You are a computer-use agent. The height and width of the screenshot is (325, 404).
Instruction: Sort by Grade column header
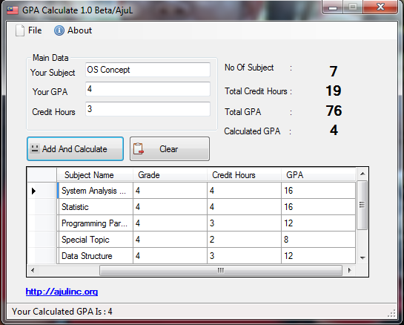(170, 175)
